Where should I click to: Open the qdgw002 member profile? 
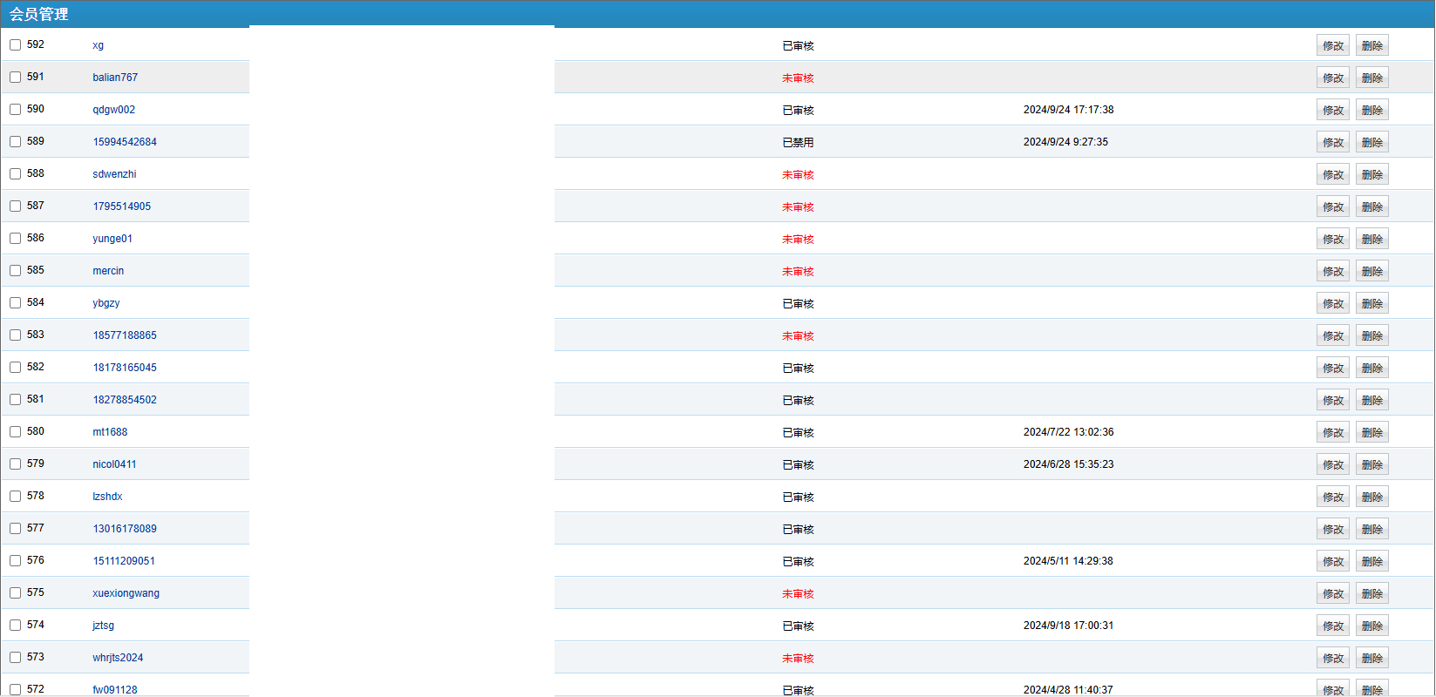(114, 110)
